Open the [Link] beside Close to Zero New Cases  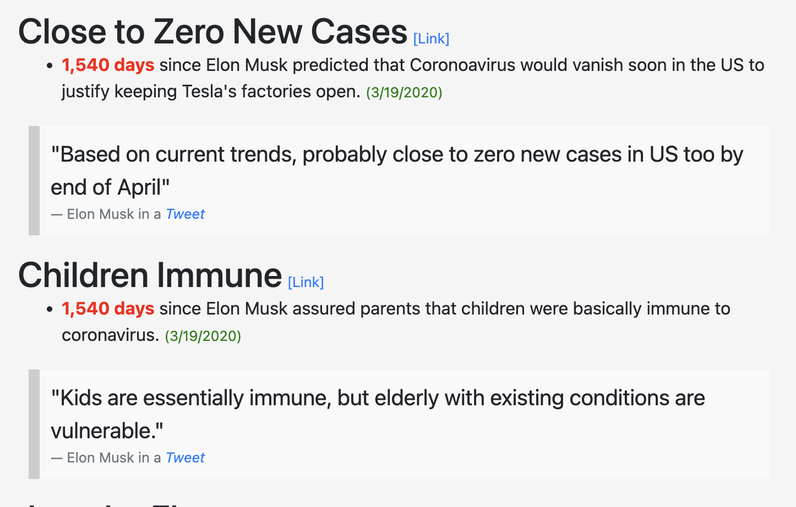pyautogui.click(x=431, y=39)
